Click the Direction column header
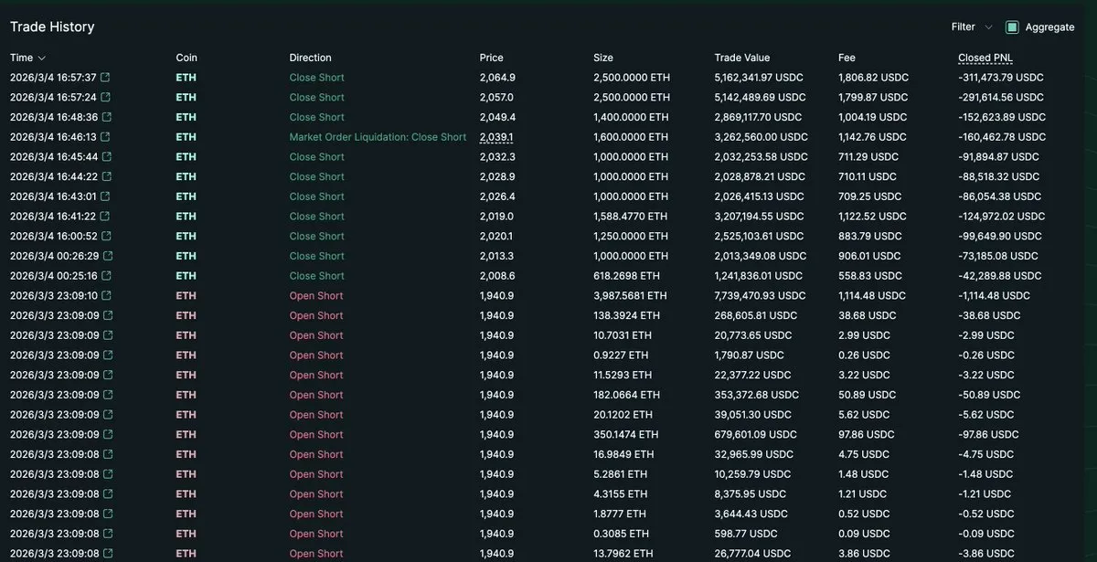1097x562 pixels. [x=310, y=58]
